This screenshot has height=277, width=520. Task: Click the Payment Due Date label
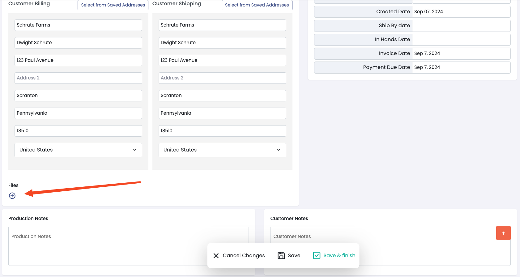(386, 67)
